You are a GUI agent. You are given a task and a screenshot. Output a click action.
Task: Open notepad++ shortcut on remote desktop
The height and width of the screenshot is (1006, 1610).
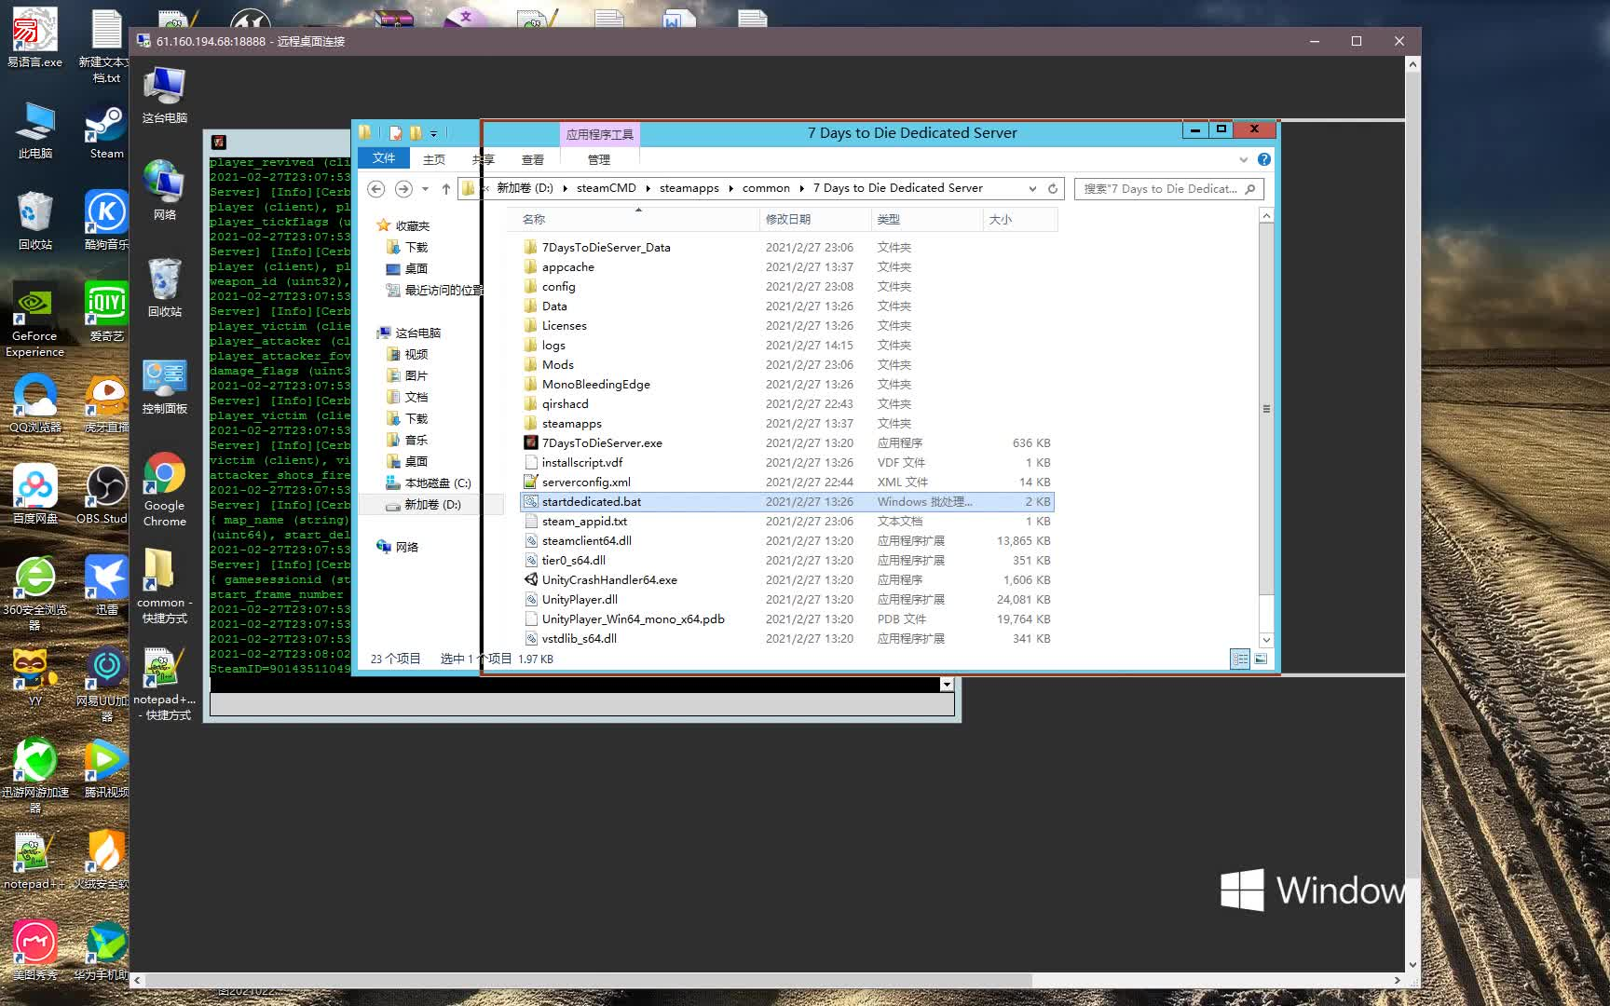pyautogui.click(x=164, y=685)
